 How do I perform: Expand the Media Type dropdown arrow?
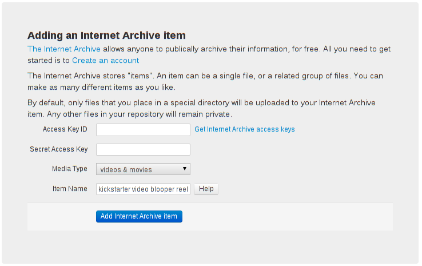click(185, 169)
